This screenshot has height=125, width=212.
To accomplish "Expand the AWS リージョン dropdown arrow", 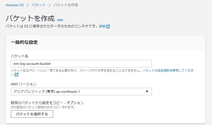I will pos(147,92).
